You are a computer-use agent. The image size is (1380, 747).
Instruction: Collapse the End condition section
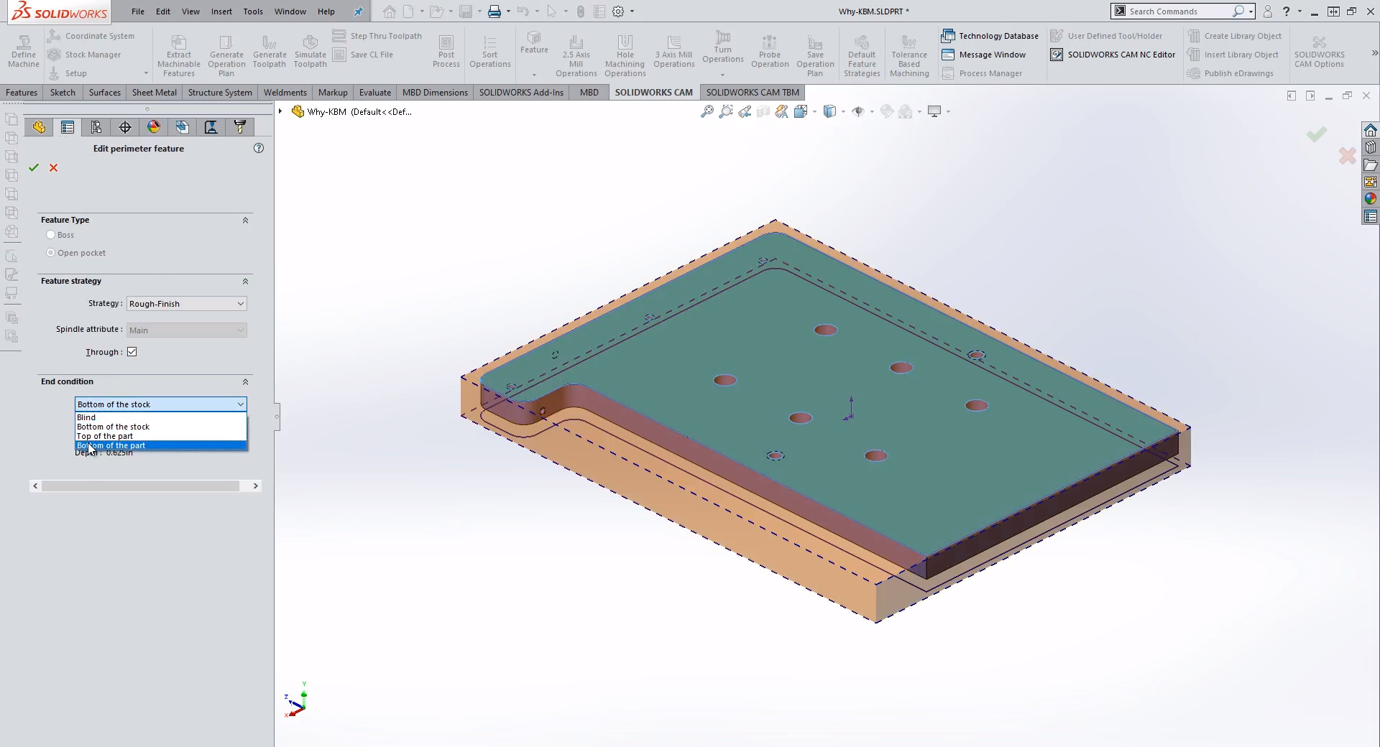point(245,381)
